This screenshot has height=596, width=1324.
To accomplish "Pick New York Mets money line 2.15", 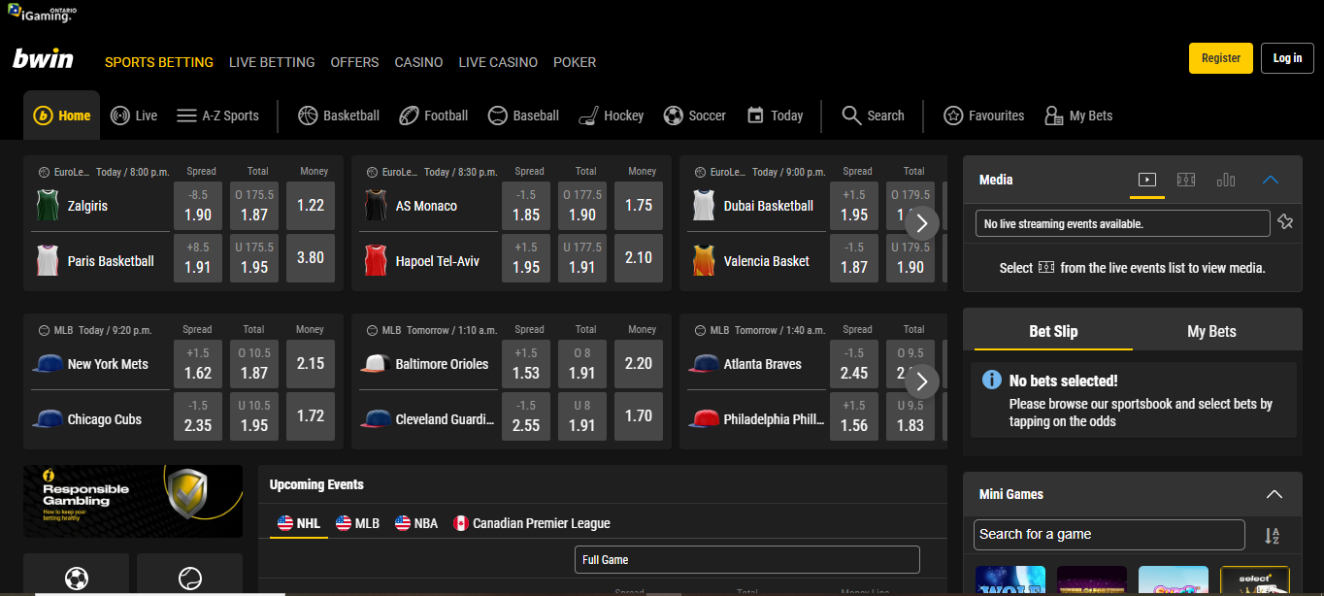I will (x=311, y=364).
